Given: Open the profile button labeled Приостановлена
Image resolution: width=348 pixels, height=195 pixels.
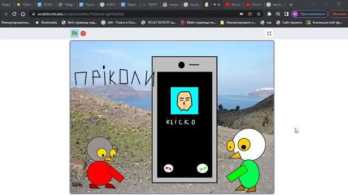Looking at the screenshot, I should pyautogui.click(x=309, y=14).
